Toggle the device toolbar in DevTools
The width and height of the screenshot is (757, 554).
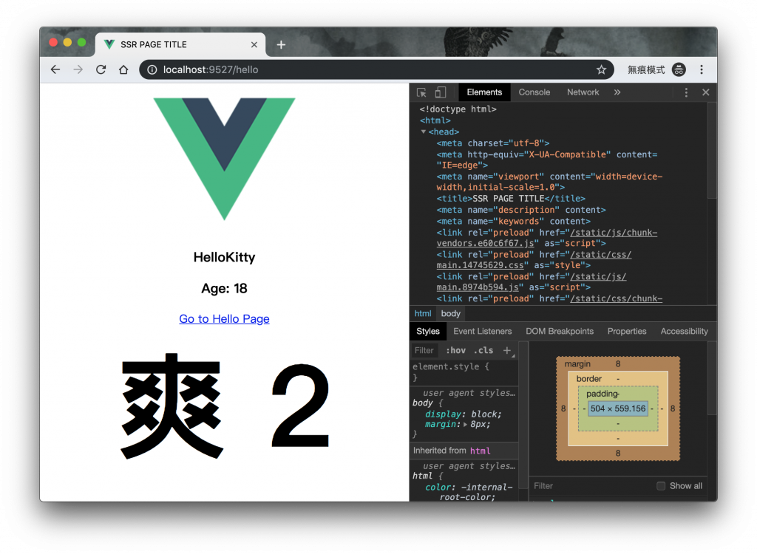tap(441, 92)
